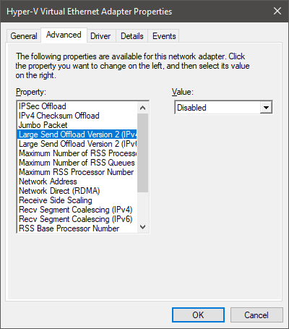Image resolution: width=289 pixels, height=329 pixels.
Task: Select RSS Base Processor Number
Action: click(77, 228)
